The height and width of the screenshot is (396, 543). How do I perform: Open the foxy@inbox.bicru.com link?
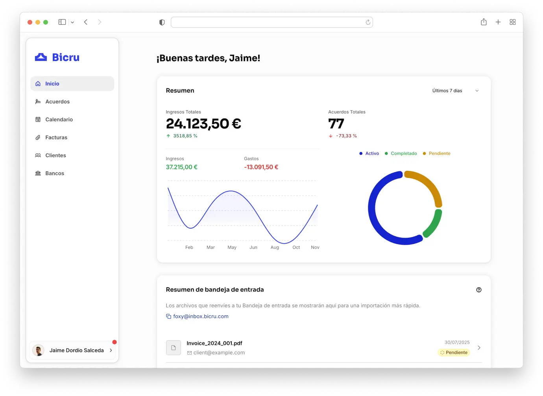pyautogui.click(x=201, y=316)
